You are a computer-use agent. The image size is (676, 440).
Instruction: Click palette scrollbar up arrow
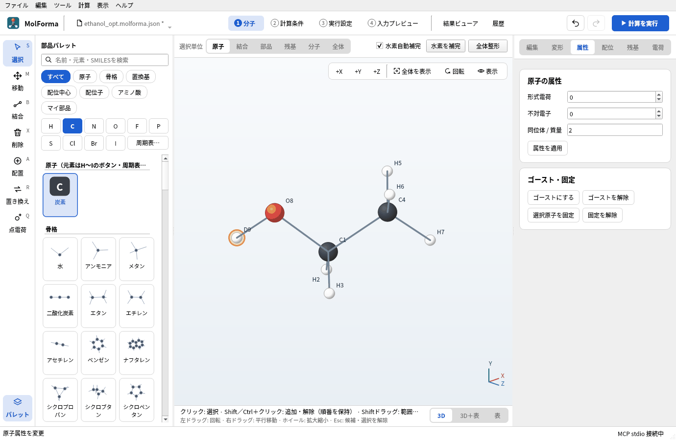point(166,158)
